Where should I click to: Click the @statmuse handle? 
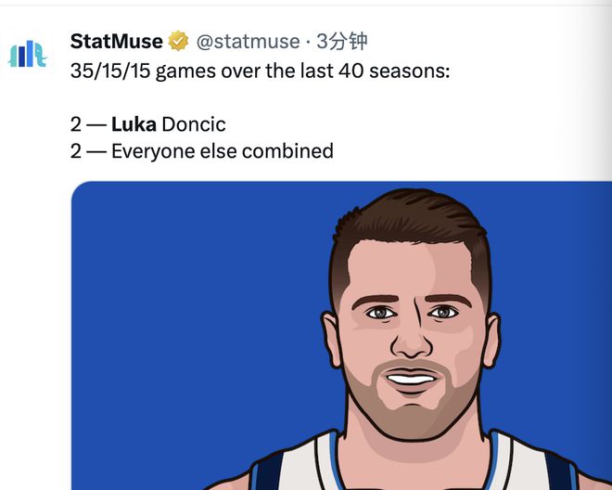click(248, 42)
